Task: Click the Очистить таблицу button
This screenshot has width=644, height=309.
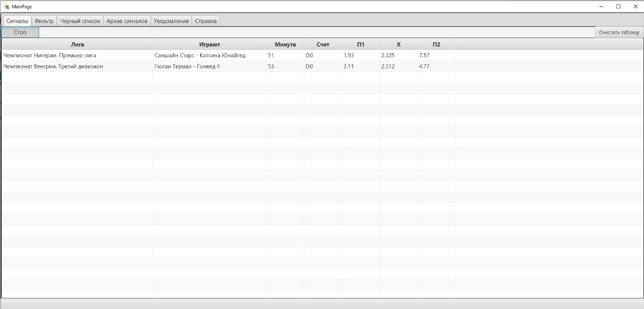Action: point(619,32)
